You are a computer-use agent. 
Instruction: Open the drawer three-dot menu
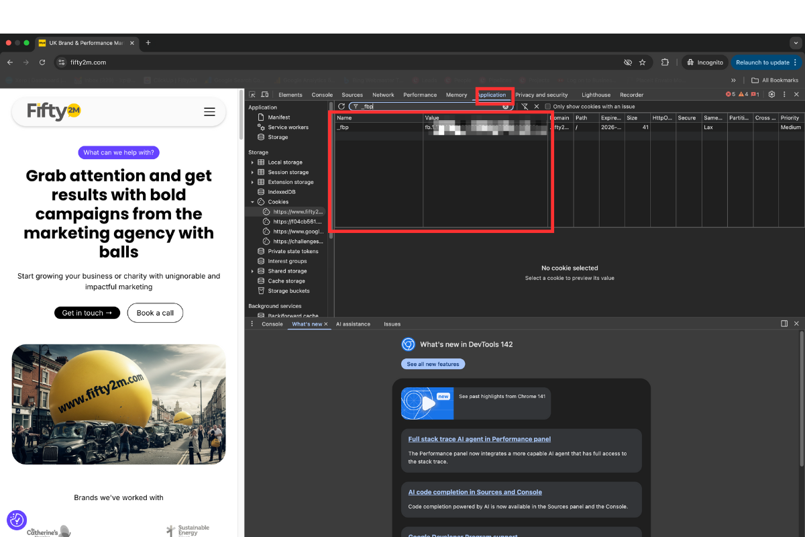coord(252,324)
